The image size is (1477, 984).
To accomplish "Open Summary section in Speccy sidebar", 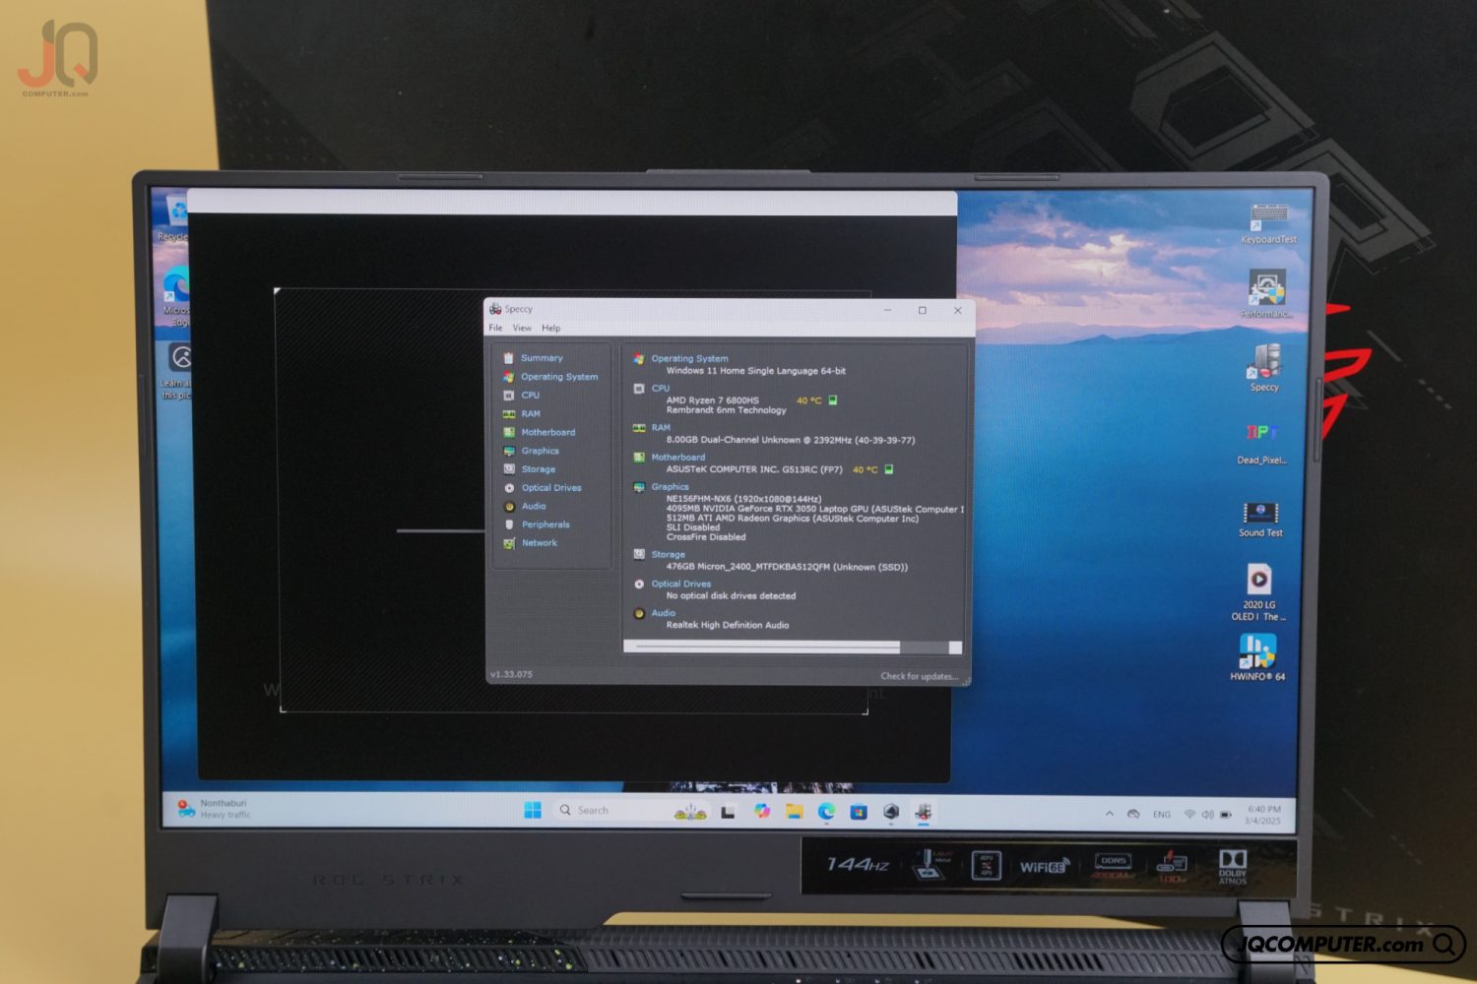I will click(533, 358).
